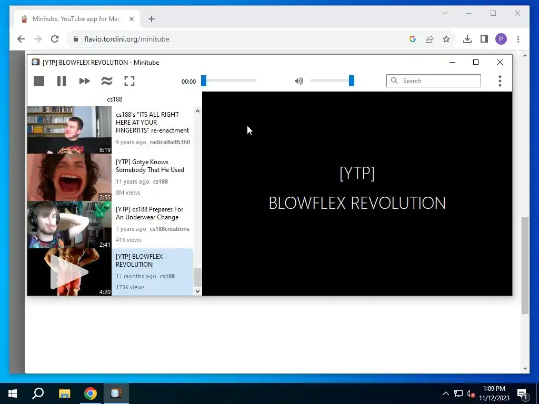Viewport: 539px width, 404px height.
Task: Click the cs188 playlist header label
Action: 114,99
